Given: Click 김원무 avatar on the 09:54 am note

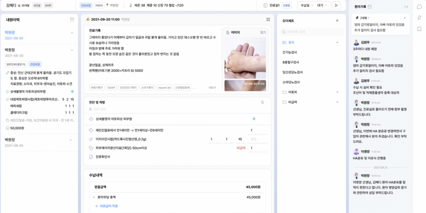Looking at the screenshot, I should (356, 43).
